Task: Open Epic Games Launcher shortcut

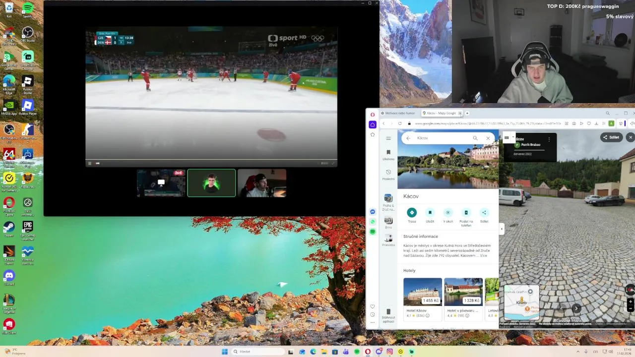Action: pos(28,230)
